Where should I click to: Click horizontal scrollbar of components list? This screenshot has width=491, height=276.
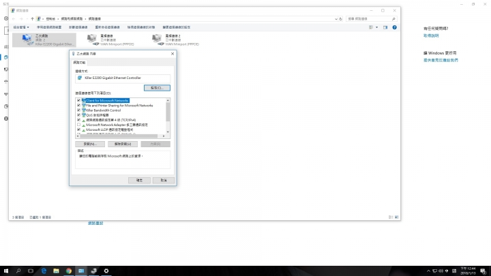119,136
